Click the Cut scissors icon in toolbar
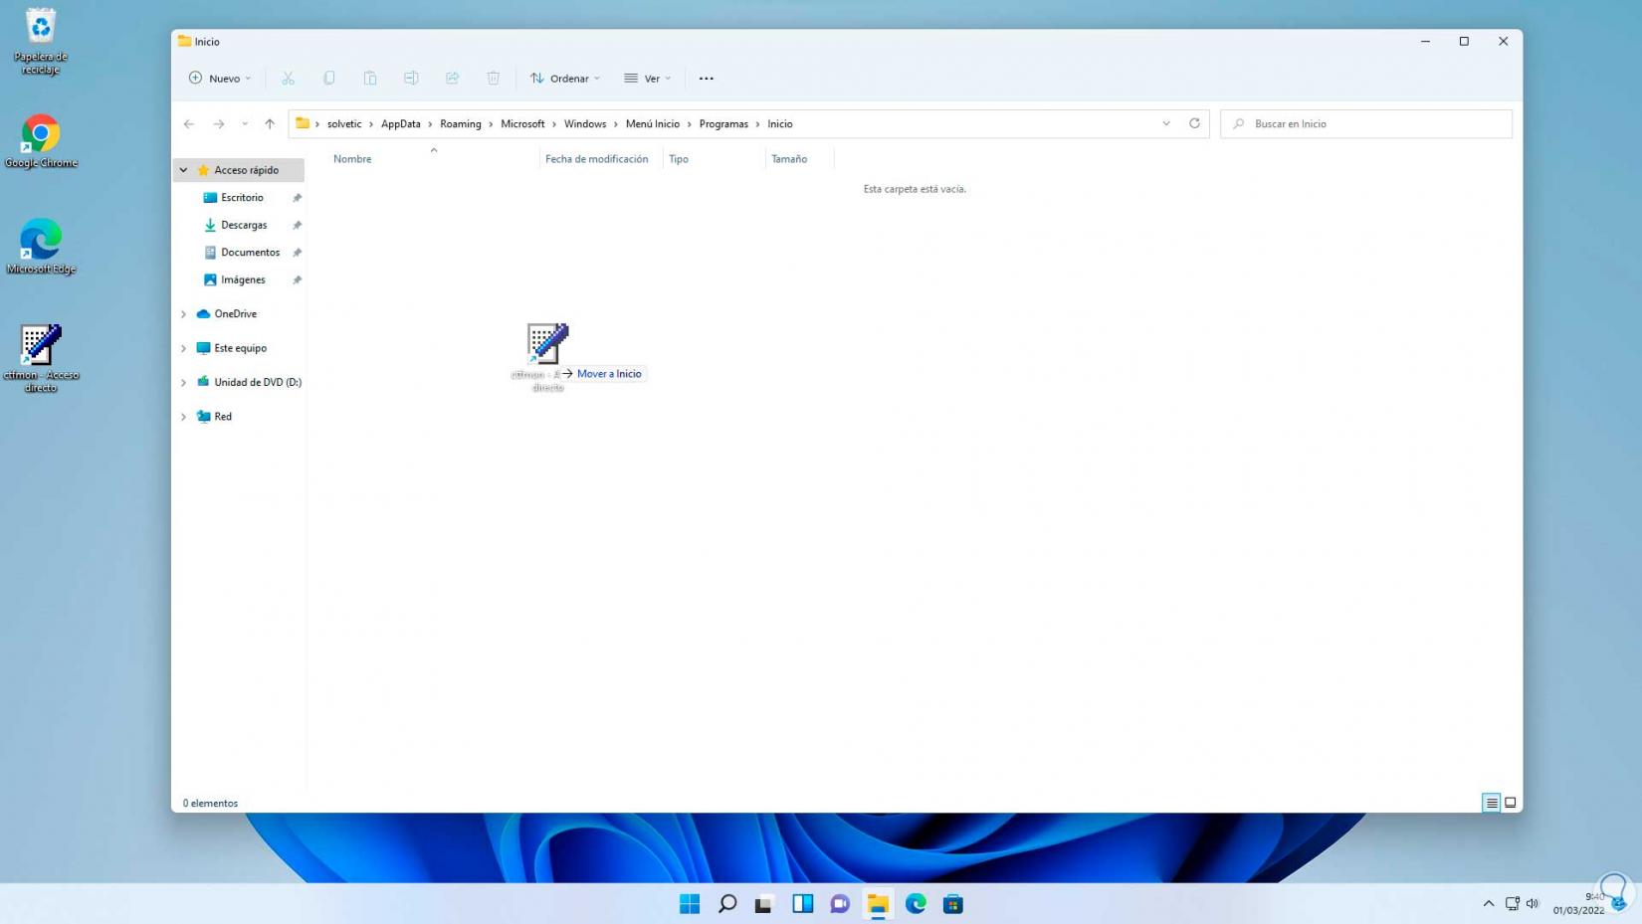1642x924 pixels. [x=288, y=79]
